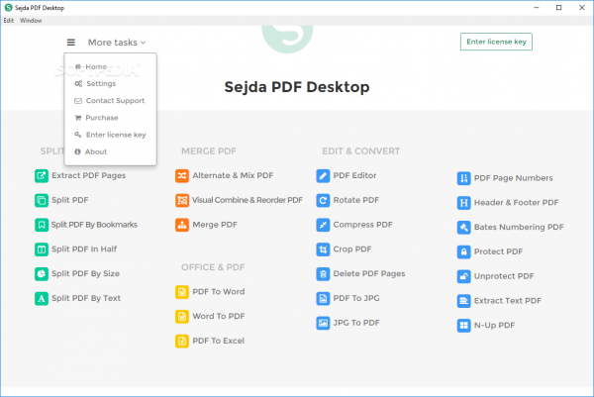Select the Merge PDF icon

click(182, 225)
